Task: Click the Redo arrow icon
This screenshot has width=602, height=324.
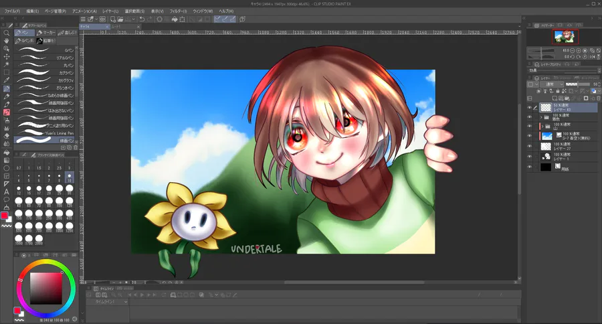Action: pos(149,19)
